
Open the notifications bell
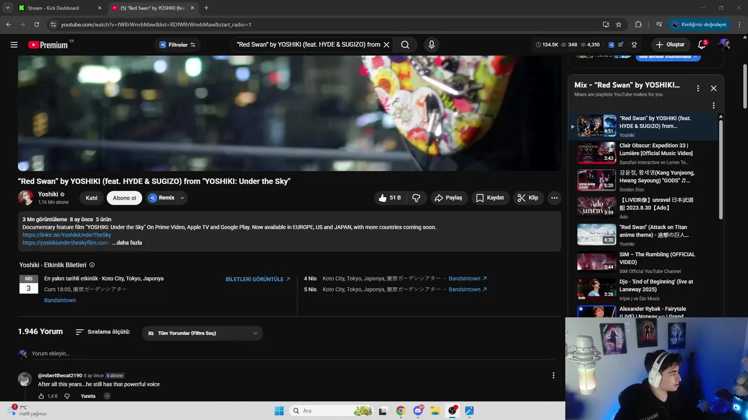(x=702, y=44)
